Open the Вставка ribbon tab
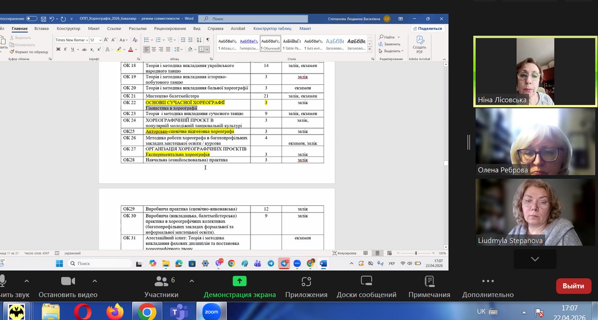598x320 pixels. [x=42, y=28]
